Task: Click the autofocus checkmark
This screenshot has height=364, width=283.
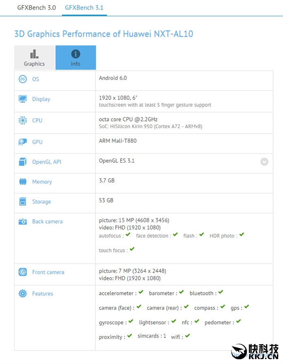Action: pyautogui.click(x=128, y=234)
